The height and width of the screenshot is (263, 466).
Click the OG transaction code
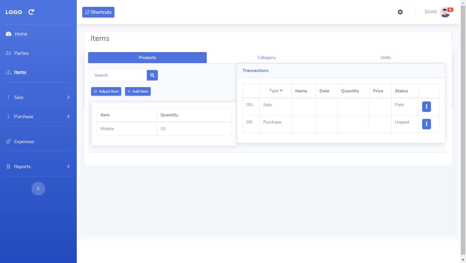(249, 105)
